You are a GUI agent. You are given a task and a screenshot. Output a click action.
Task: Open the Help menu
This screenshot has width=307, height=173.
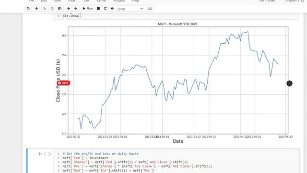[135, 1]
